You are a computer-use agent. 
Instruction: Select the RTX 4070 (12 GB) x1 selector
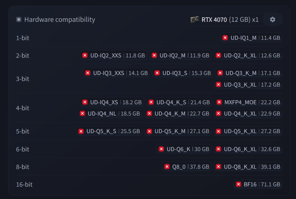coord(224,19)
